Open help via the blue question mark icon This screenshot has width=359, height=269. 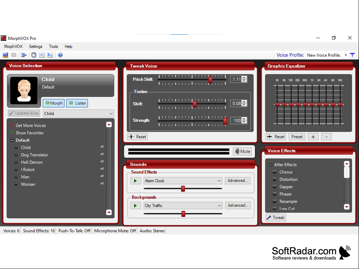pos(60,55)
